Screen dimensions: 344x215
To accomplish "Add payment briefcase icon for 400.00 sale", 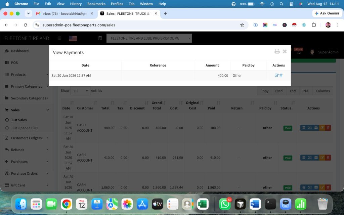I will pos(316,128).
